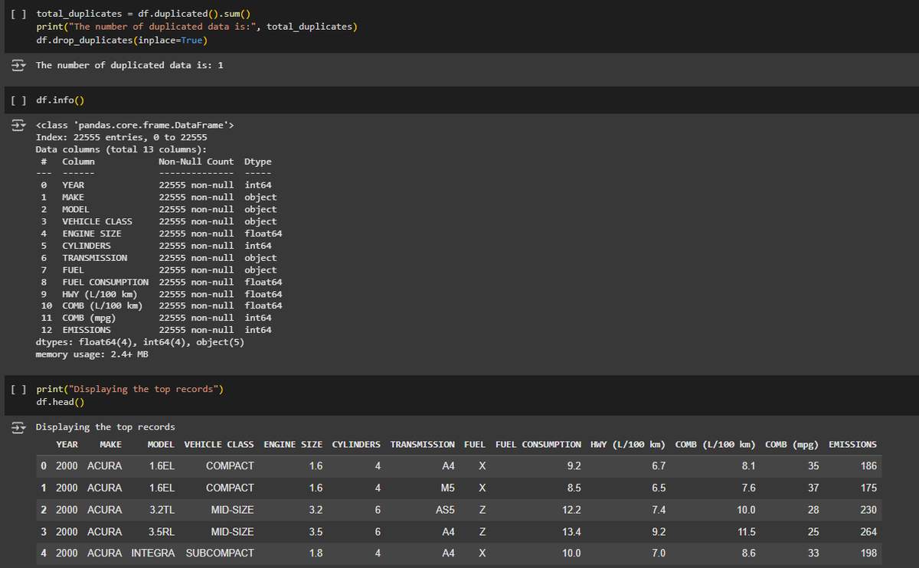Toggle output icon beside duplicated data count

18,65
